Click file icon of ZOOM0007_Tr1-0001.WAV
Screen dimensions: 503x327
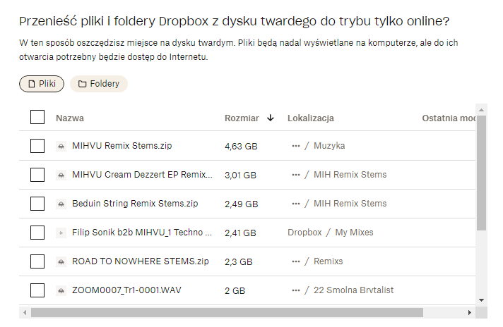pyautogui.click(x=61, y=290)
